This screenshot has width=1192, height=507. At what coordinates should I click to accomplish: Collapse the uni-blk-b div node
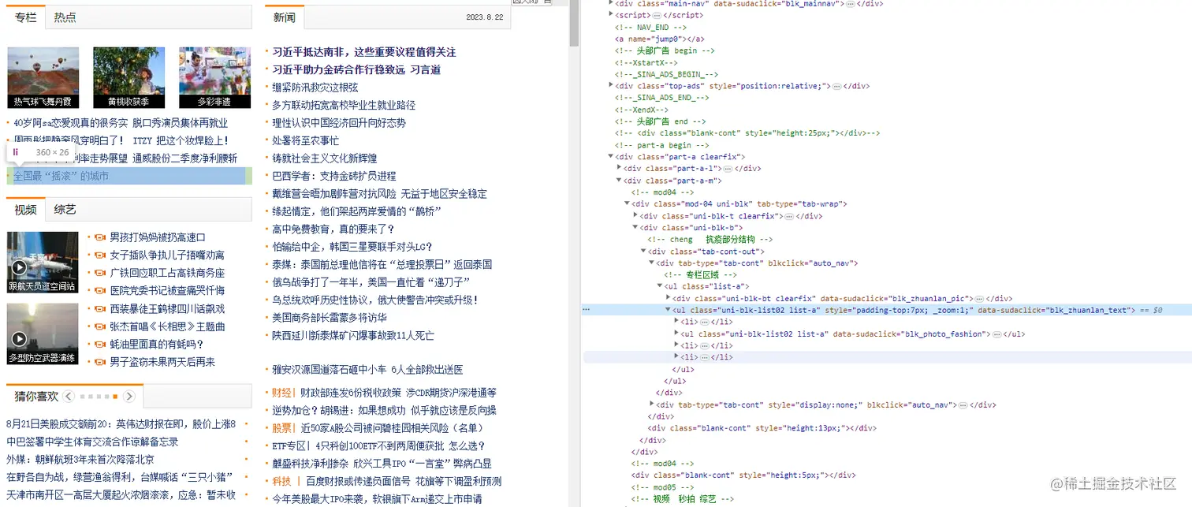tap(635, 228)
